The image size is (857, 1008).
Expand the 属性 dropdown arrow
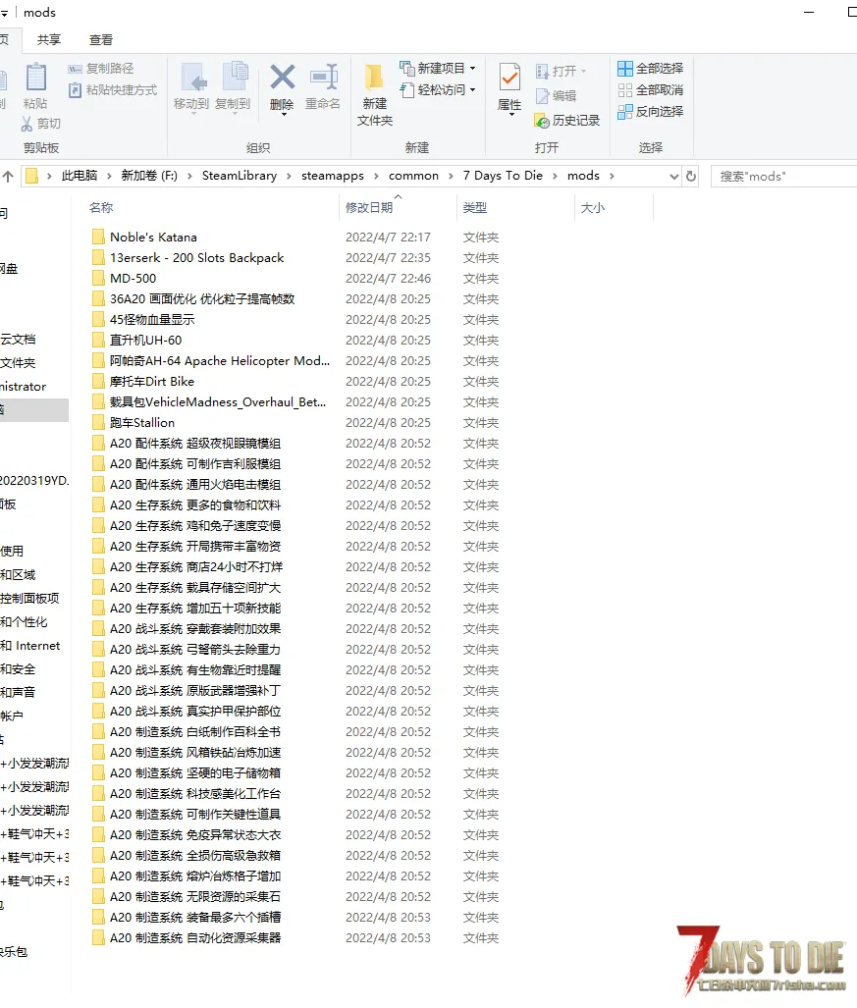tap(510, 115)
